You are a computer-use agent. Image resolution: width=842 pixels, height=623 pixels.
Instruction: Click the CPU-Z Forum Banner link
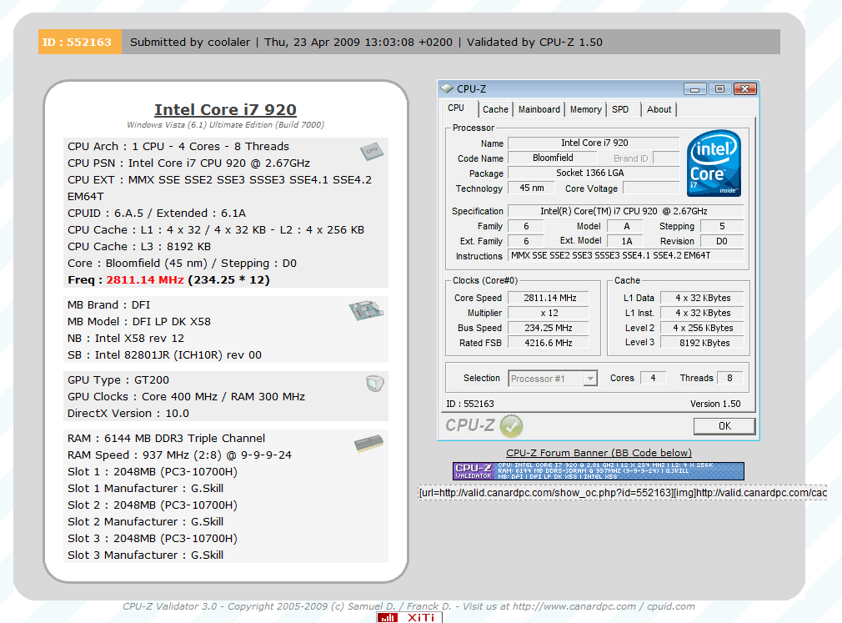tap(599, 453)
